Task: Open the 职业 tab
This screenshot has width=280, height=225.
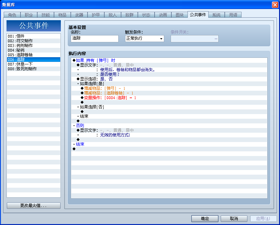Action: (29, 15)
